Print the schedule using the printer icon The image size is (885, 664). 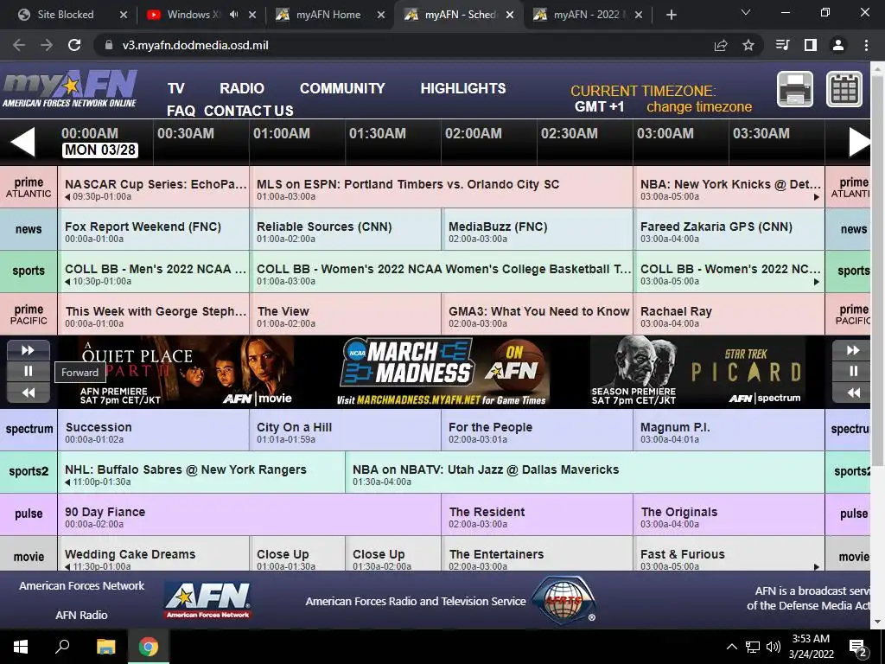click(x=795, y=89)
